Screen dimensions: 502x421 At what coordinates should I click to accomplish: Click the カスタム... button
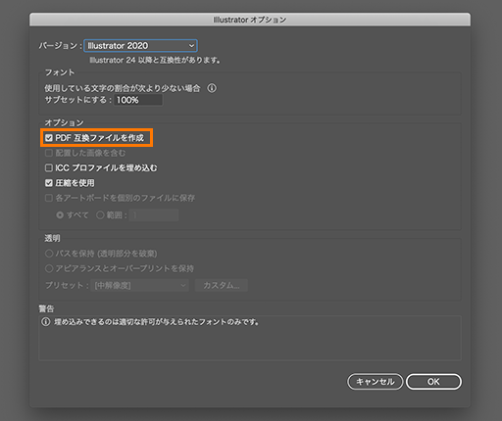point(222,286)
